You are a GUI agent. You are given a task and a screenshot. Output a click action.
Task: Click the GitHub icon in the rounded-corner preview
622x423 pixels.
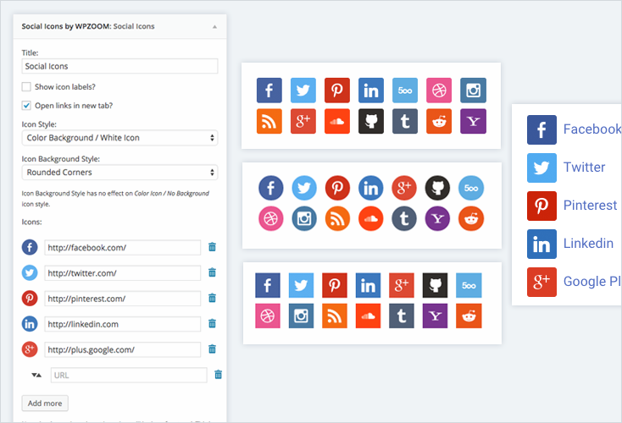371,121
